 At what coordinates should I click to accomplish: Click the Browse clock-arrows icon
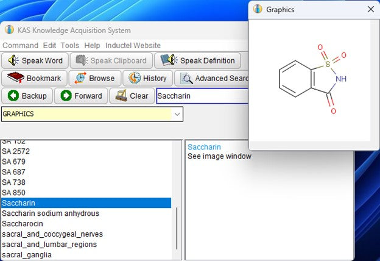click(80, 78)
